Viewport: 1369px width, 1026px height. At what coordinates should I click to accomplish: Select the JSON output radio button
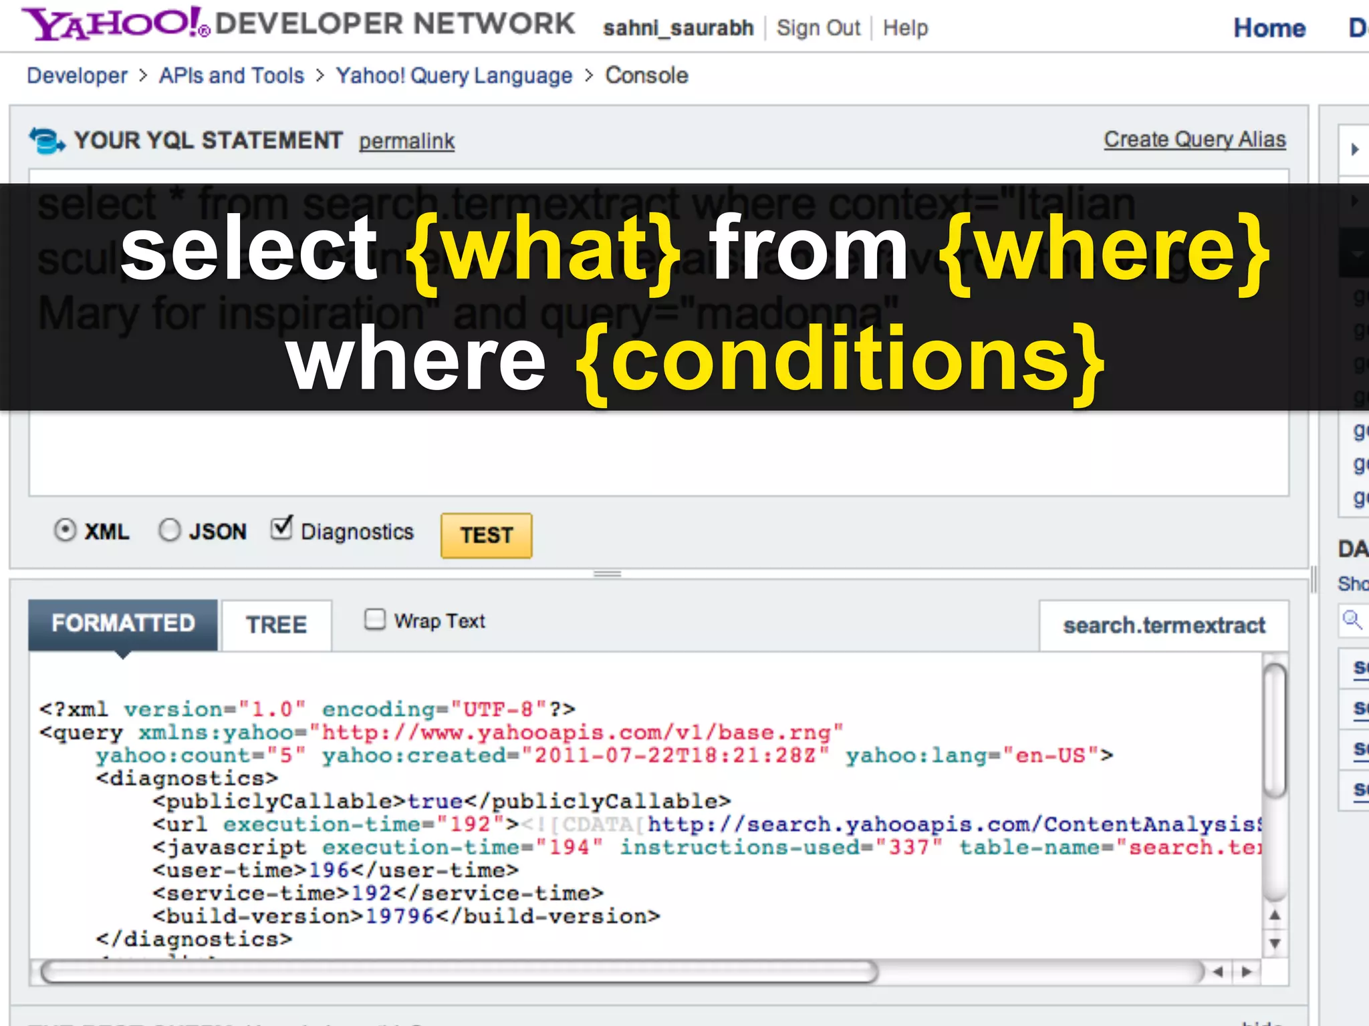click(170, 530)
